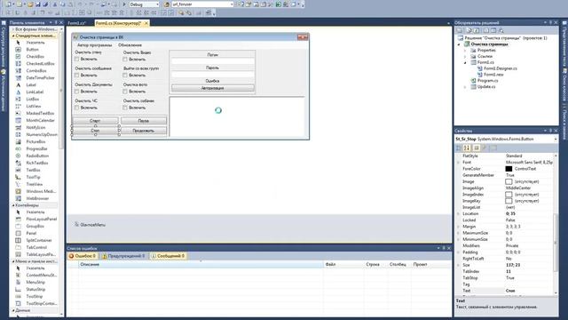Enable Включить under Очистить сообщения
The height and width of the screenshot is (320, 568).
click(x=76, y=75)
